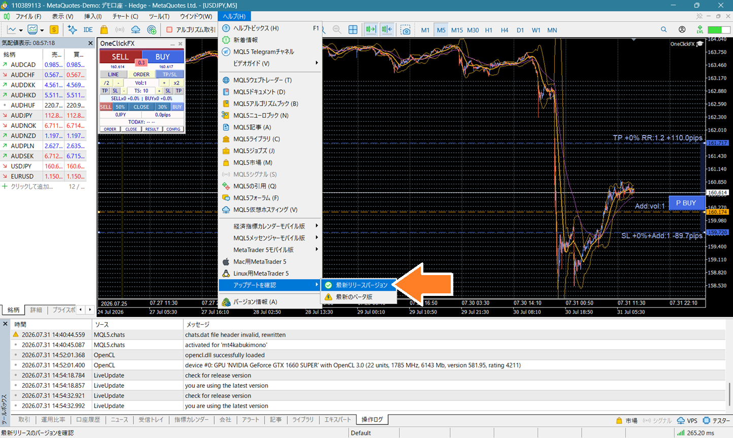
Task: Switch the chart timeframe to H1
Action: 489,30
